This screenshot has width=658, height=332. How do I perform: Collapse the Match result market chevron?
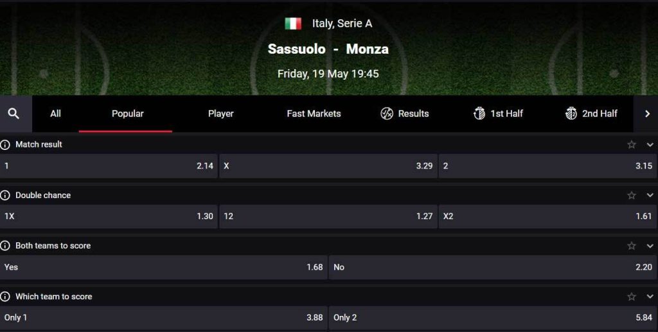click(650, 145)
